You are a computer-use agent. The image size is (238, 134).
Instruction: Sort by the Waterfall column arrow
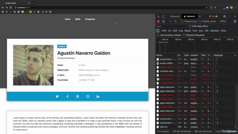click(x=235, y=55)
